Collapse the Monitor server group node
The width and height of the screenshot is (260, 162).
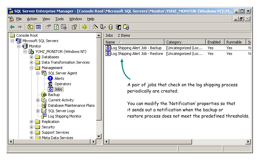point(18,46)
